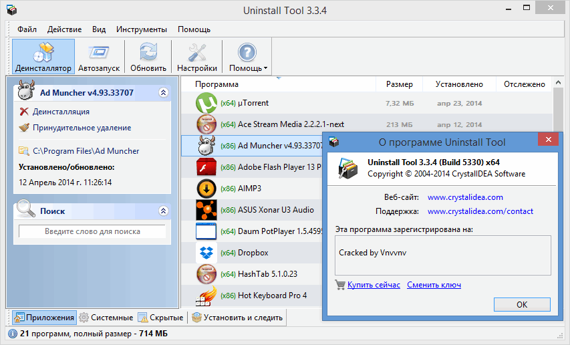Collapse the Ad Muncher details panel
The image size is (570, 345).
click(x=164, y=93)
